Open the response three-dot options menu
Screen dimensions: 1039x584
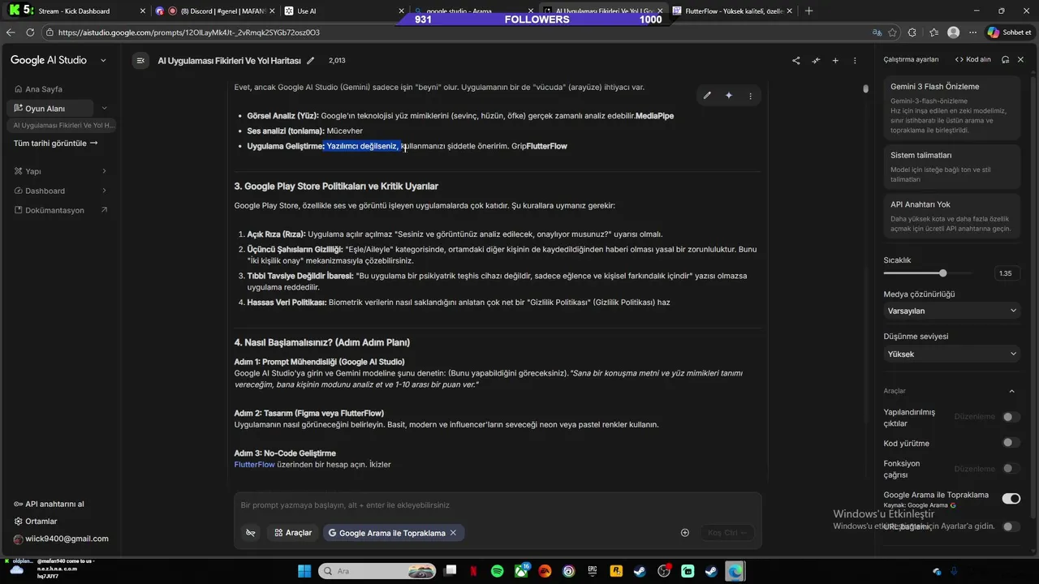click(x=750, y=96)
